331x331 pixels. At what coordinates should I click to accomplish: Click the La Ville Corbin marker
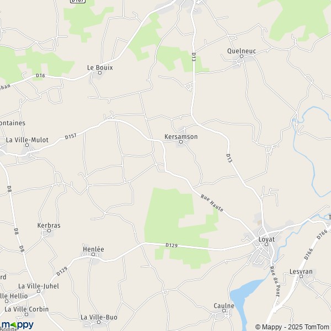26,314
